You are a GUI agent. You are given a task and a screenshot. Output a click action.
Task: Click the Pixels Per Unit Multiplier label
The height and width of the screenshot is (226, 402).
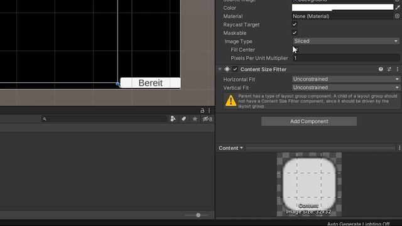point(259,58)
